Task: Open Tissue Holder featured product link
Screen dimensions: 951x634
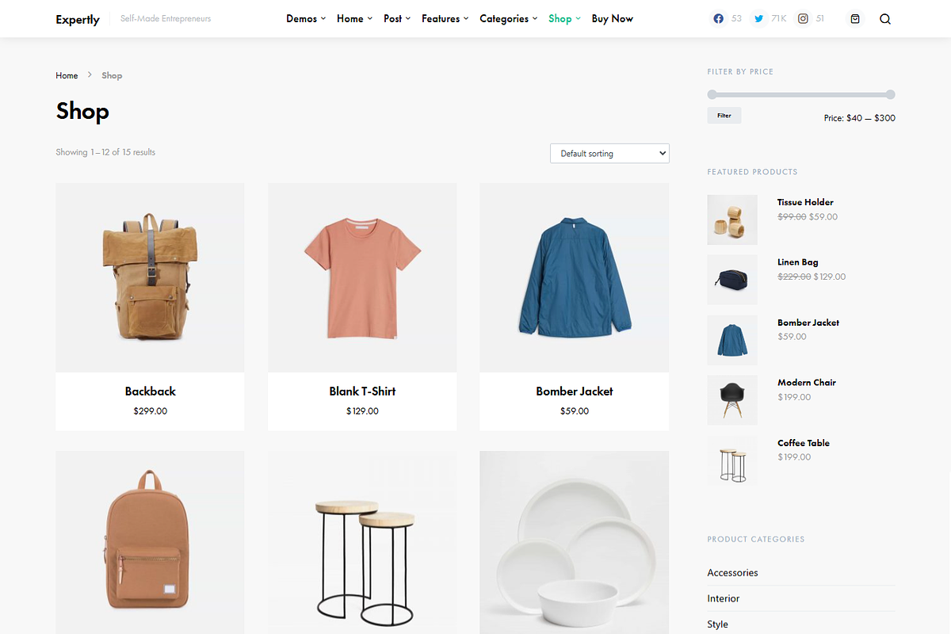Action: pos(805,202)
